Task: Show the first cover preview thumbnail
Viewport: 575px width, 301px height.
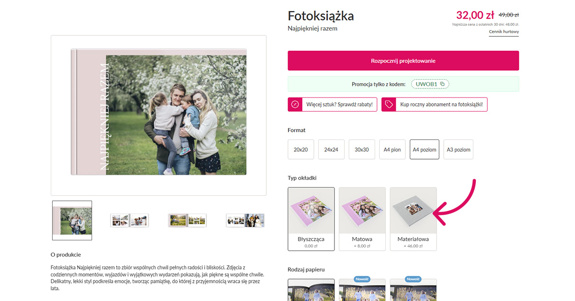Action: pos(72,220)
